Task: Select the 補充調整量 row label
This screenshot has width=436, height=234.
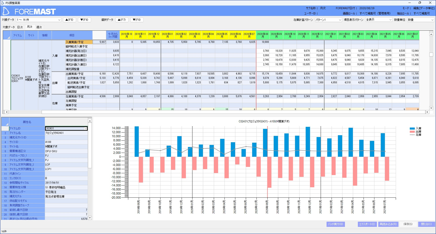Action: 79,69
